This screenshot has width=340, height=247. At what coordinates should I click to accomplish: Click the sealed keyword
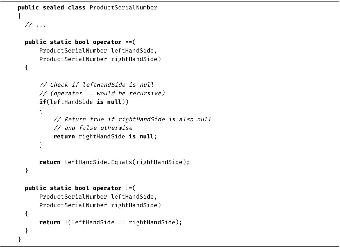click(x=53, y=8)
